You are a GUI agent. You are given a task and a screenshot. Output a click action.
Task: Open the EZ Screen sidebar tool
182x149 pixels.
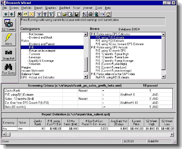coord(9,25)
